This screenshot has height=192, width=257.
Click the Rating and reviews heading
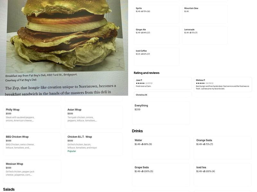tap(146, 73)
